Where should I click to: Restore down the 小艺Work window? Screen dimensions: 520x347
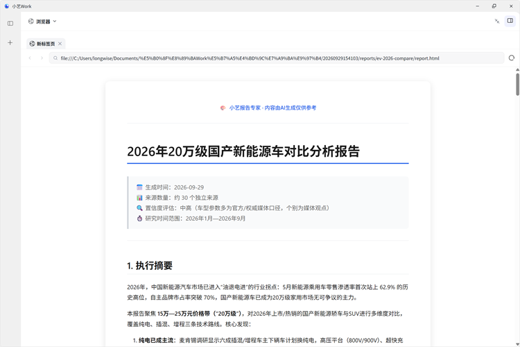point(494,6)
